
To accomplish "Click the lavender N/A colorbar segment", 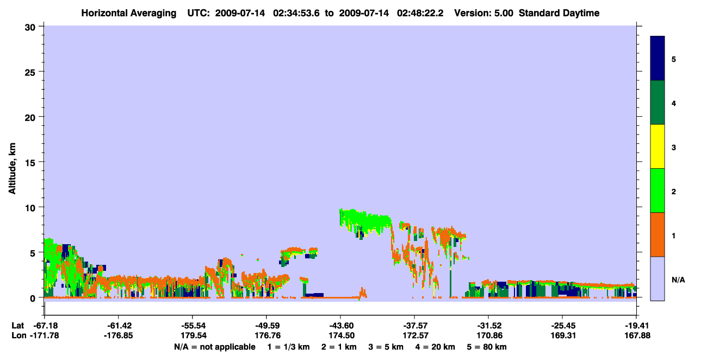I will (x=658, y=278).
